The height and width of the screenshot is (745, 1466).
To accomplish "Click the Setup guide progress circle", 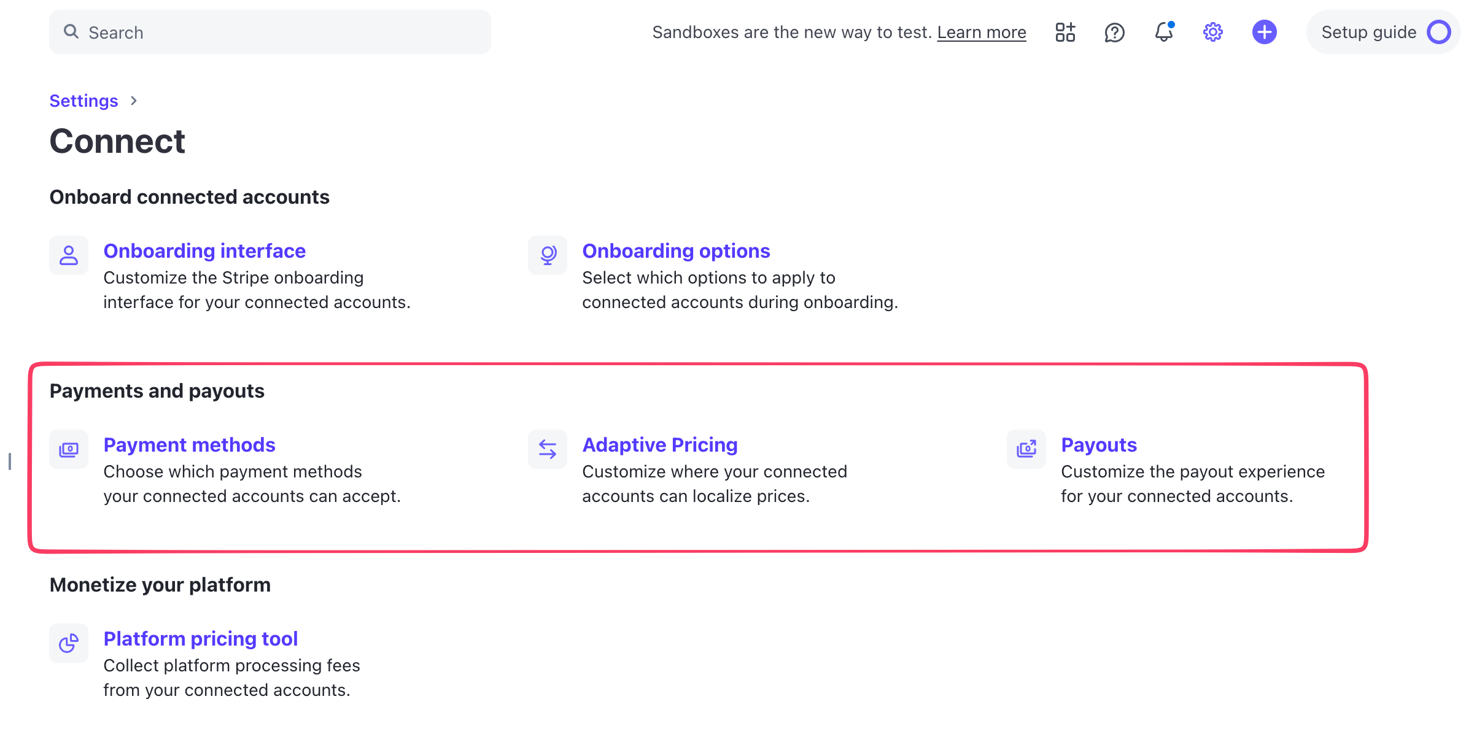I will coord(1439,32).
